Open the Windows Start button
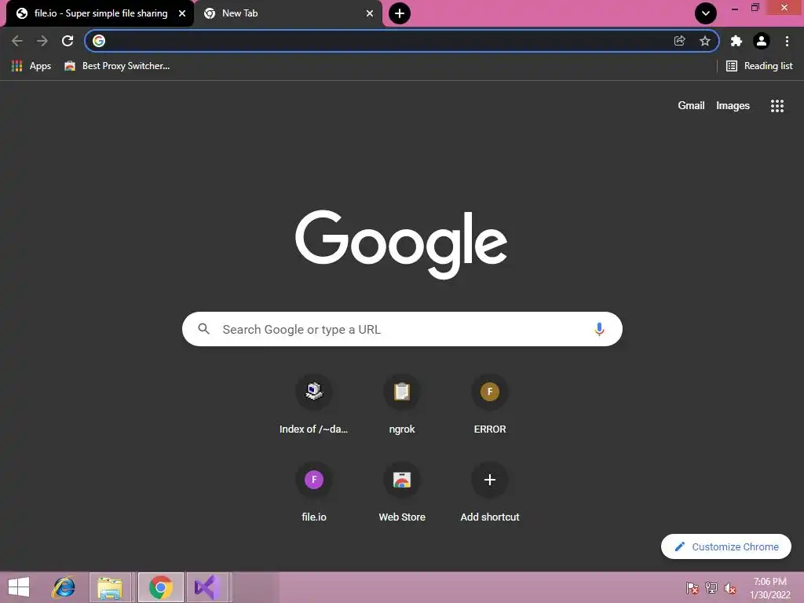Viewport: 804px width, 603px height. point(19,587)
